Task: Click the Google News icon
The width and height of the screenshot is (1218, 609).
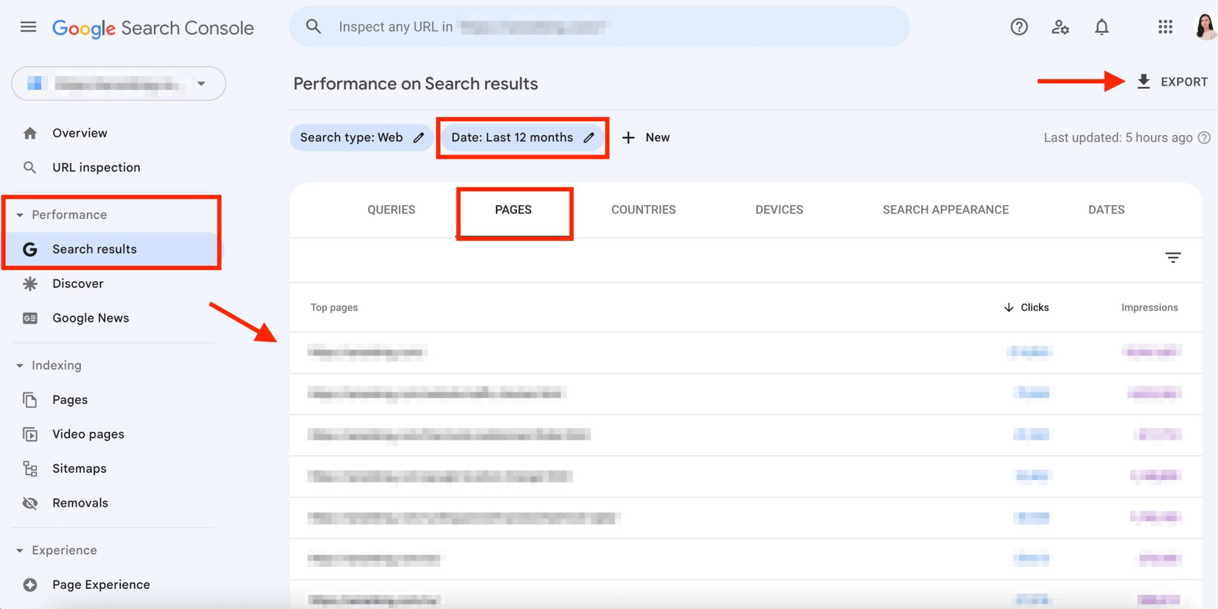Action: point(30,318)
